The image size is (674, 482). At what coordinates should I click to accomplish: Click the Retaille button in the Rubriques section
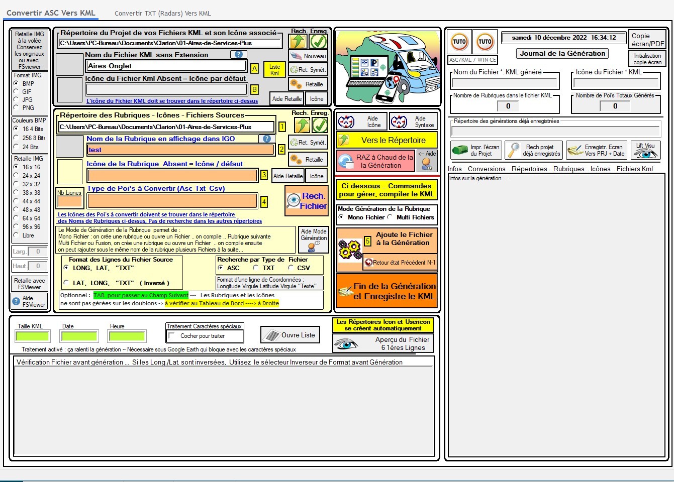[x=309, y=160]
